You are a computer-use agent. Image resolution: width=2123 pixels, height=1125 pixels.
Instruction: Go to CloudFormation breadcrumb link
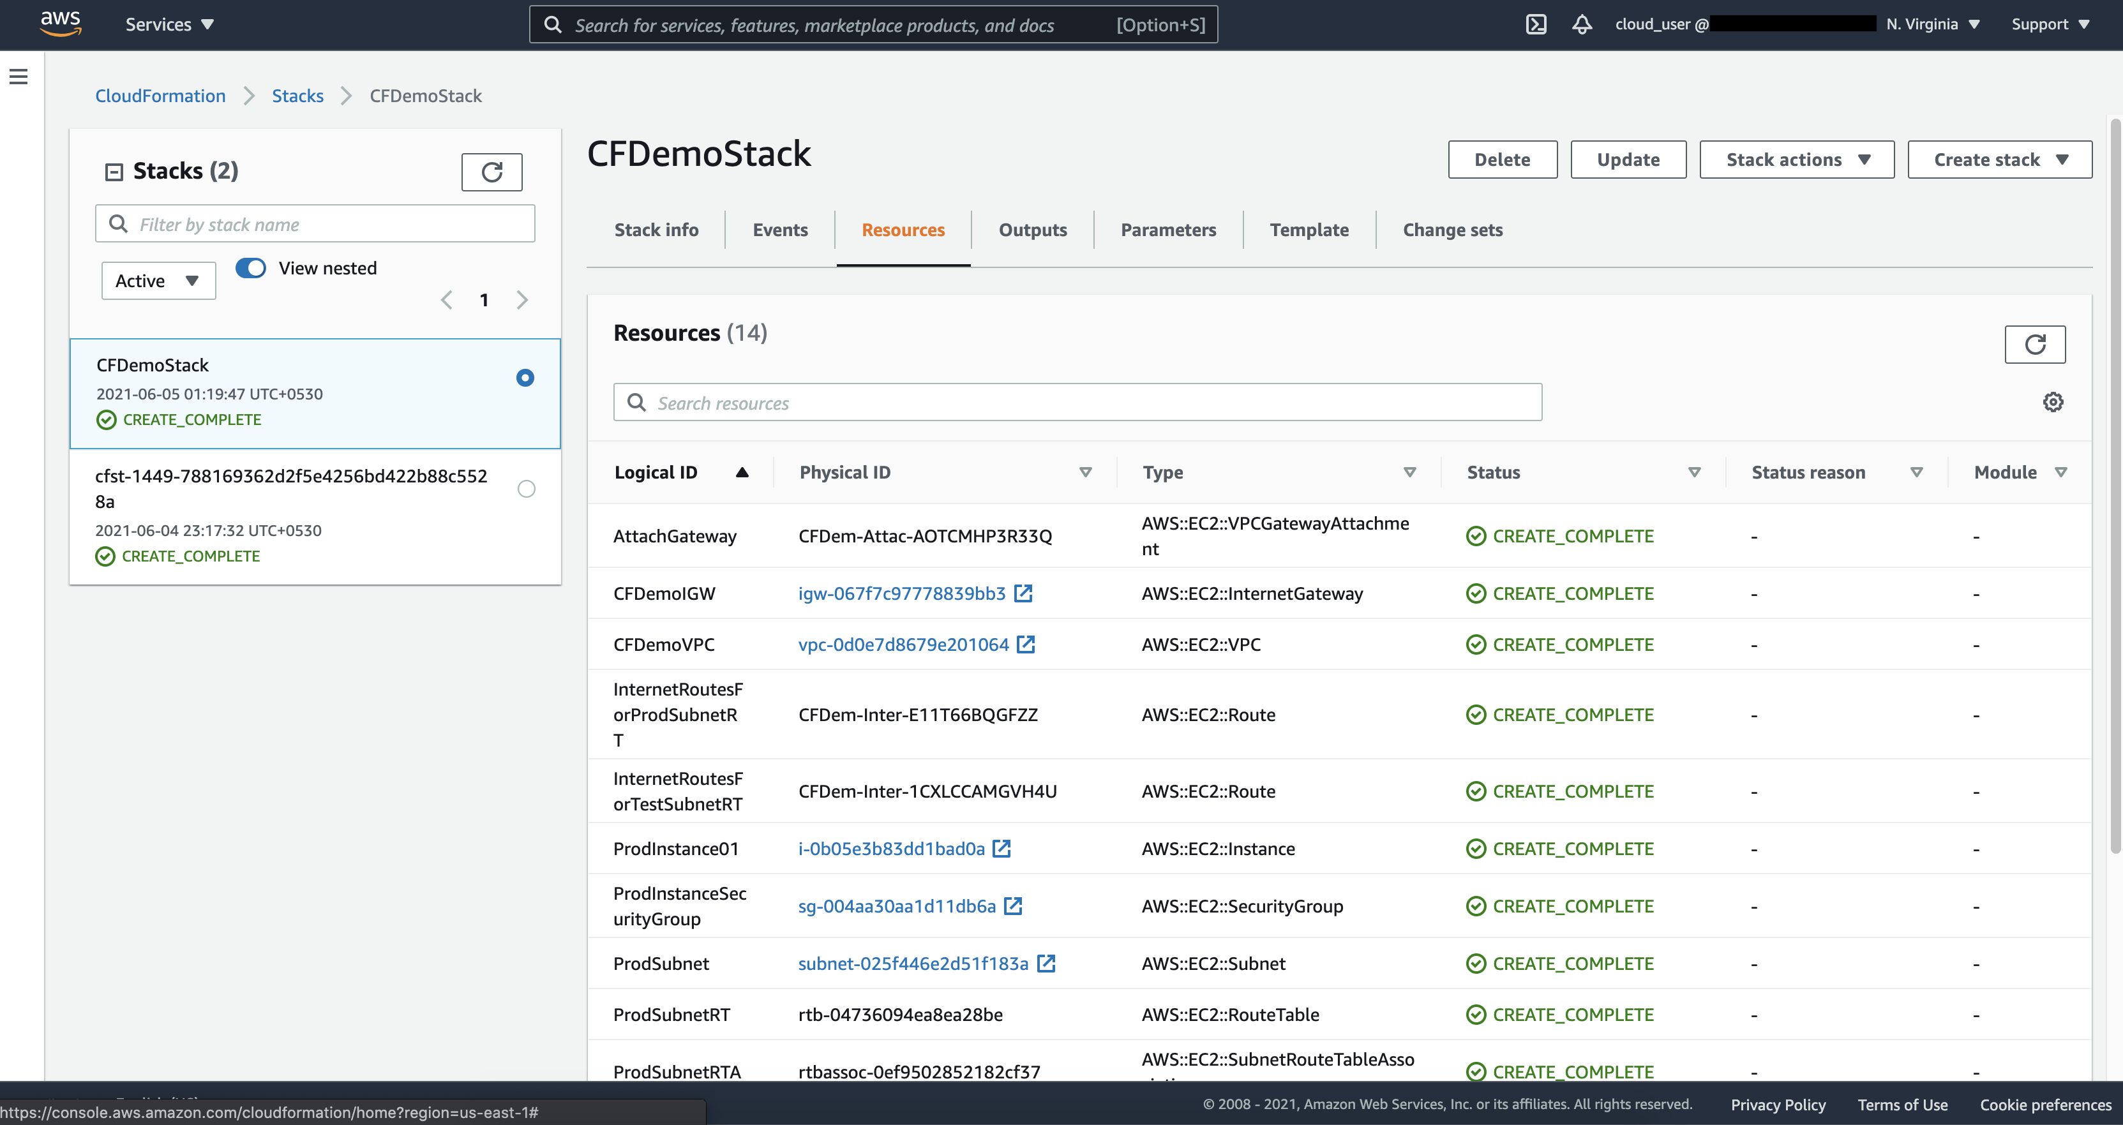coord(160,96)
